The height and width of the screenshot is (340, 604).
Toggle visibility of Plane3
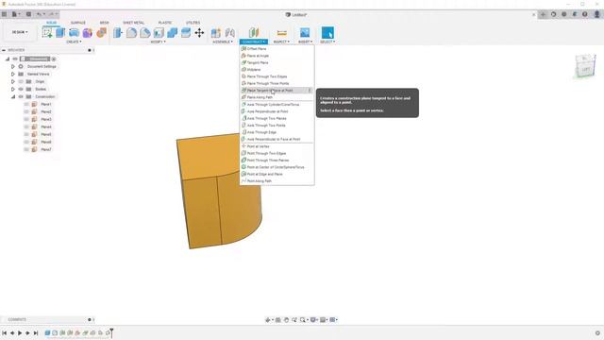tap(26, 119)
